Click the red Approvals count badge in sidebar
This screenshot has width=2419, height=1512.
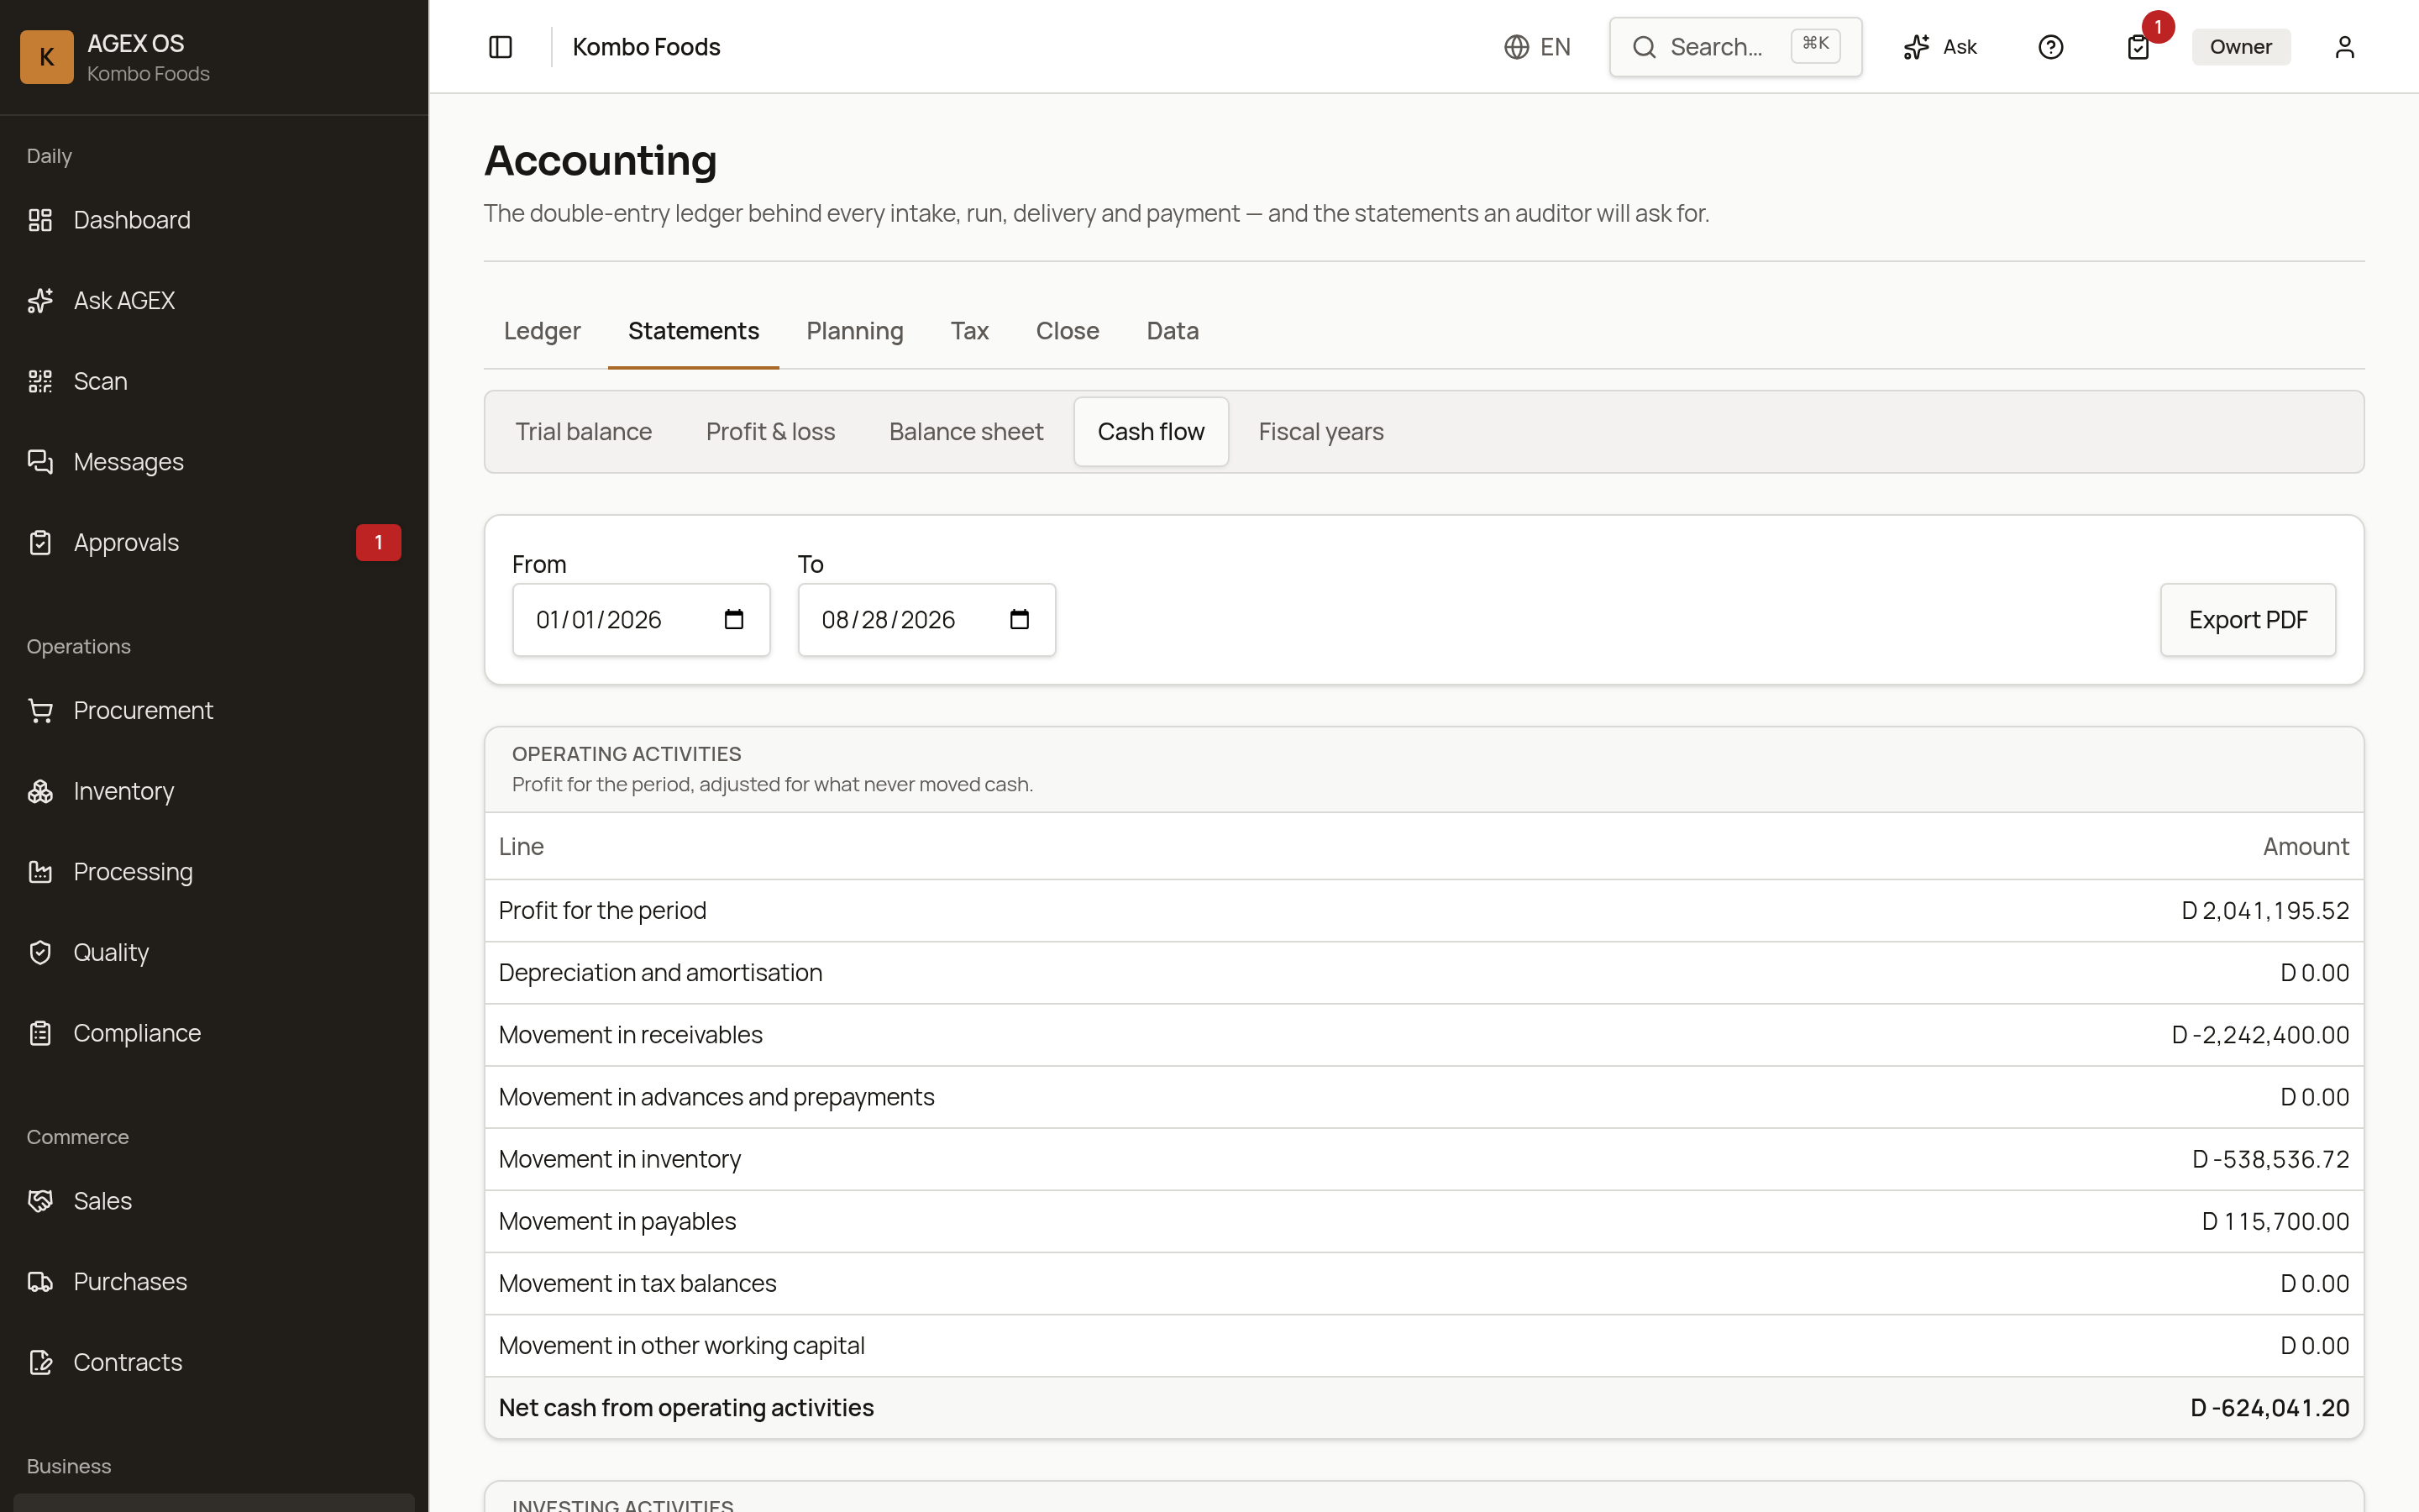378,543
